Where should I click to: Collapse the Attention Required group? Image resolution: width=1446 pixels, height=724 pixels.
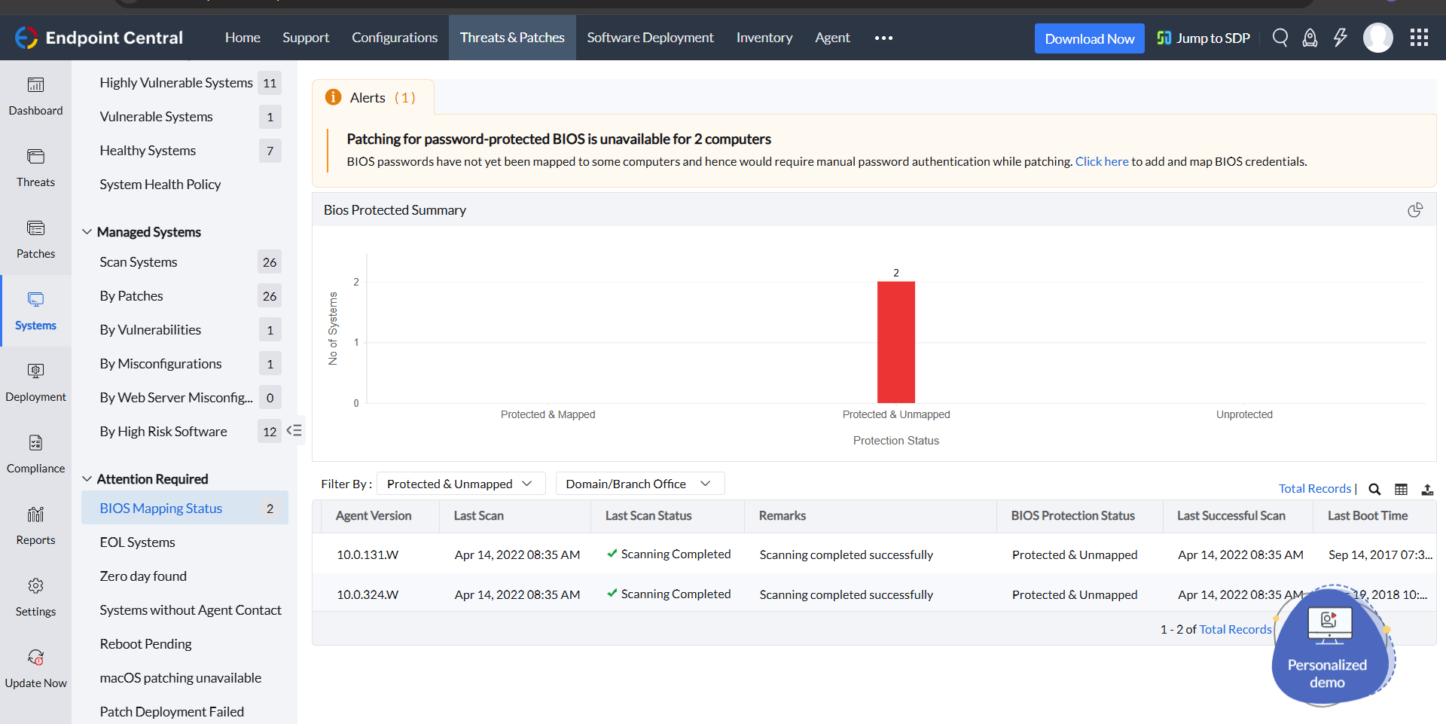(87, 479)
